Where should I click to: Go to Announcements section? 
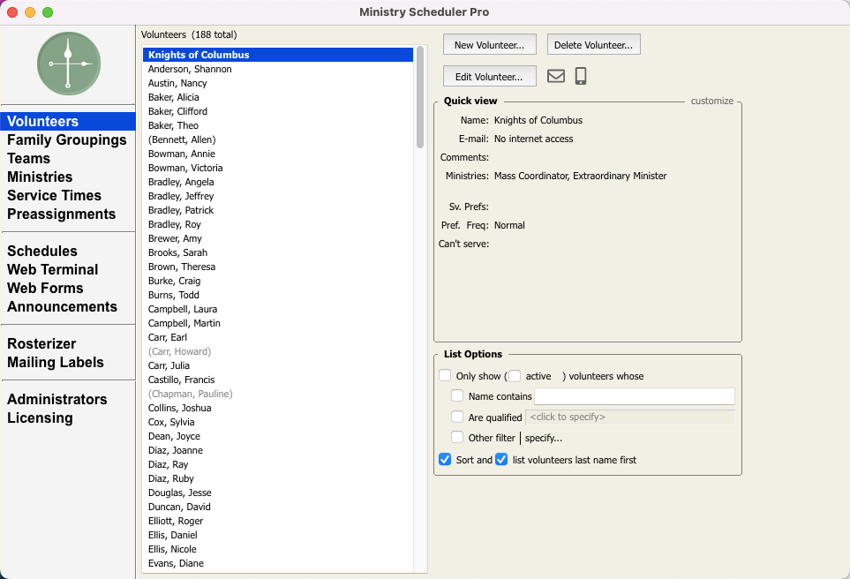68,306
